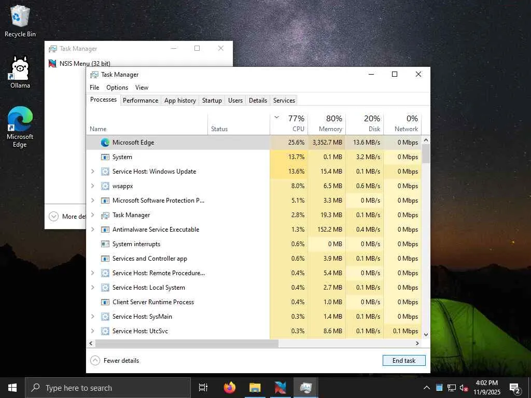Click the Service Host: Remote Procedure gear icon
The image size is (531, 398).
point(105,273)
